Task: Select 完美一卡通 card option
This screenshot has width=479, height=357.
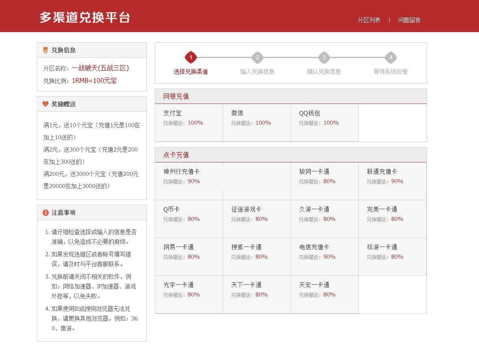Action: [x=392, y=219]
